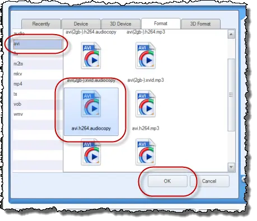Pick ts in the format list
This screenshot has height=221, width=257.
click(38, 94)
